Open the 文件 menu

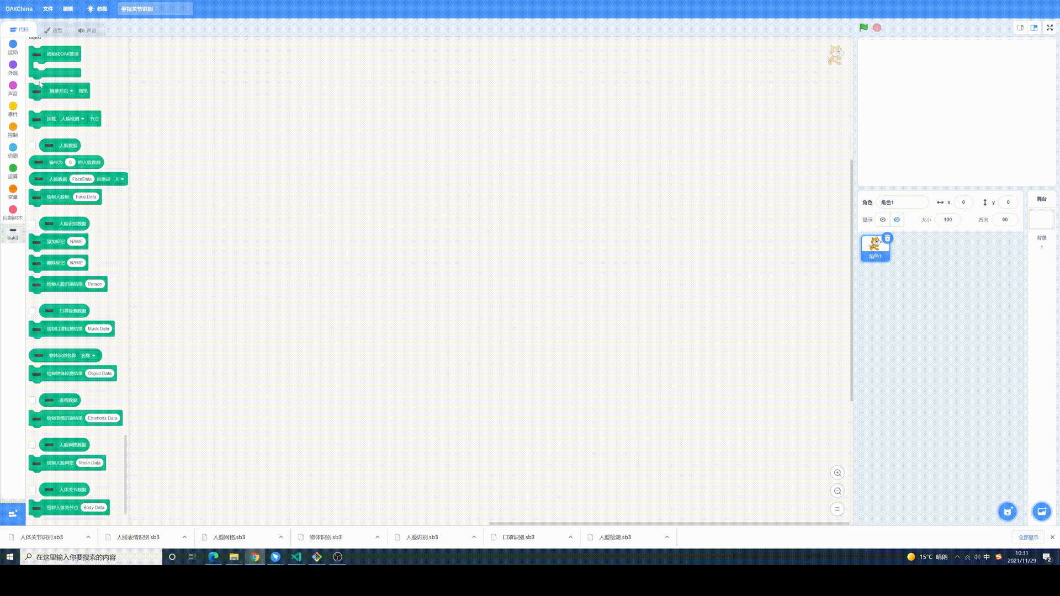click(x=48, y=9)
